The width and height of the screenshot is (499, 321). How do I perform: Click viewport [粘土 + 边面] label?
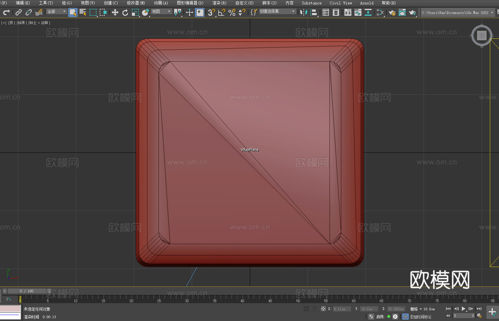click(39, 23)
